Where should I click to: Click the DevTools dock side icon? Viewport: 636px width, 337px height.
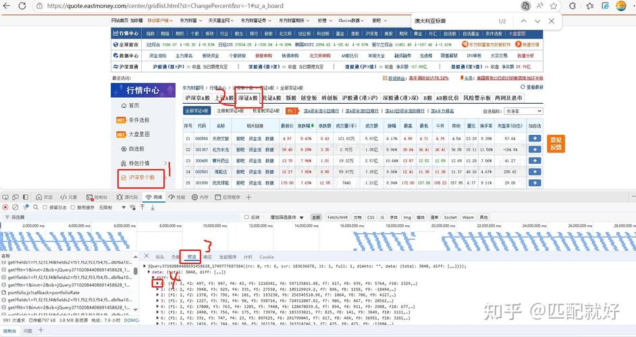click(26, 197)
